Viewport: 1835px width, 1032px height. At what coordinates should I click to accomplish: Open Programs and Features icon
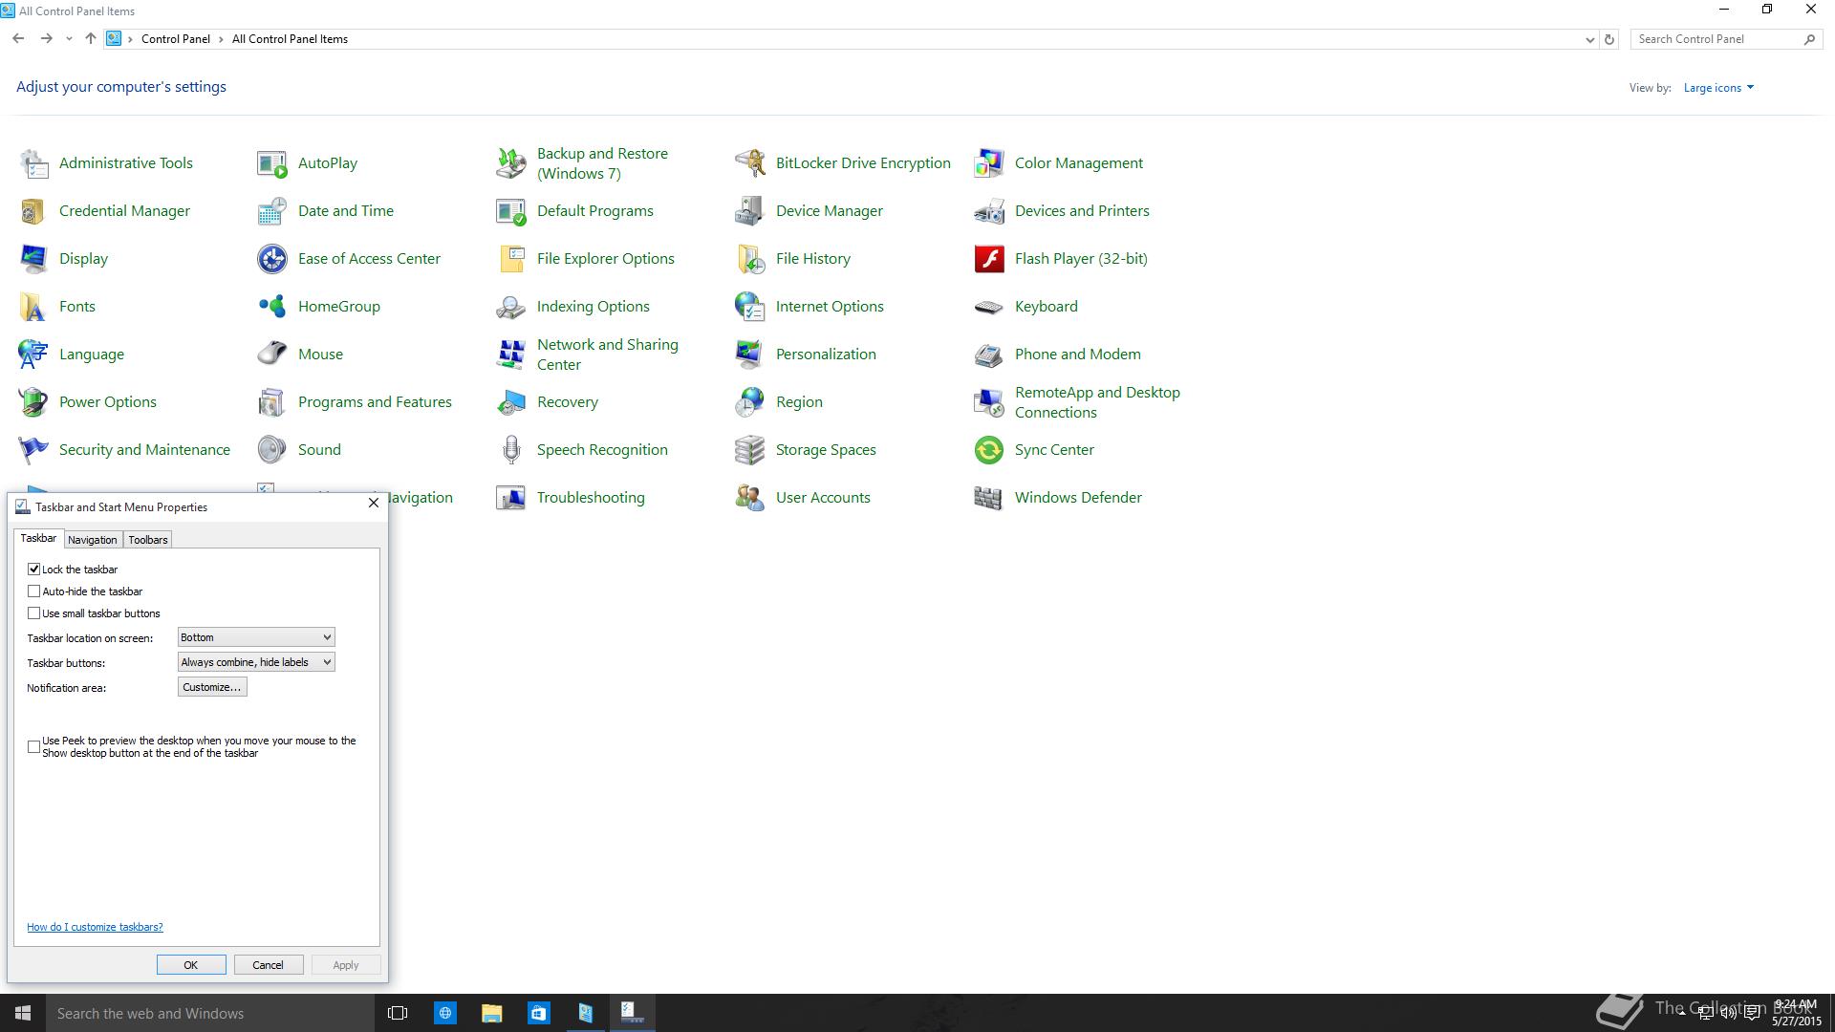click(x=272, y=402)
